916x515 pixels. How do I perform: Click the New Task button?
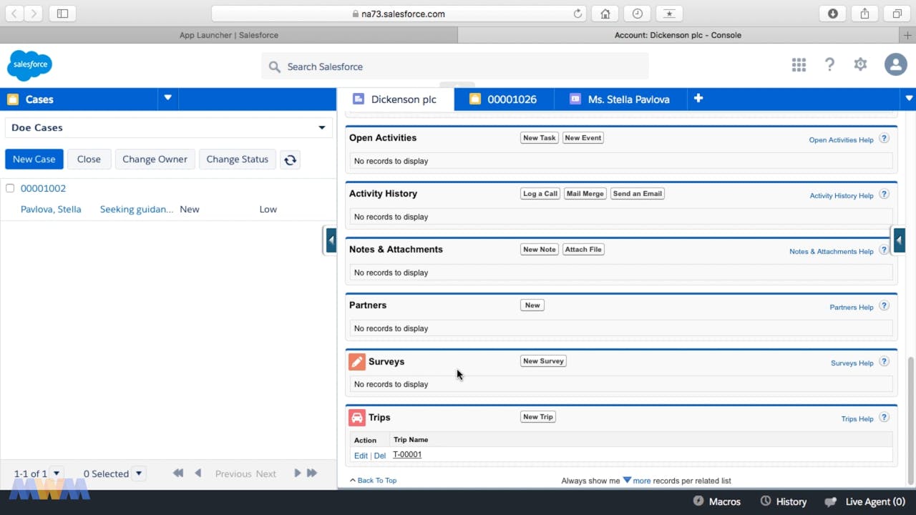(540, 138)
